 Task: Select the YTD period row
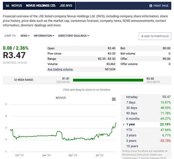(146, 130)
